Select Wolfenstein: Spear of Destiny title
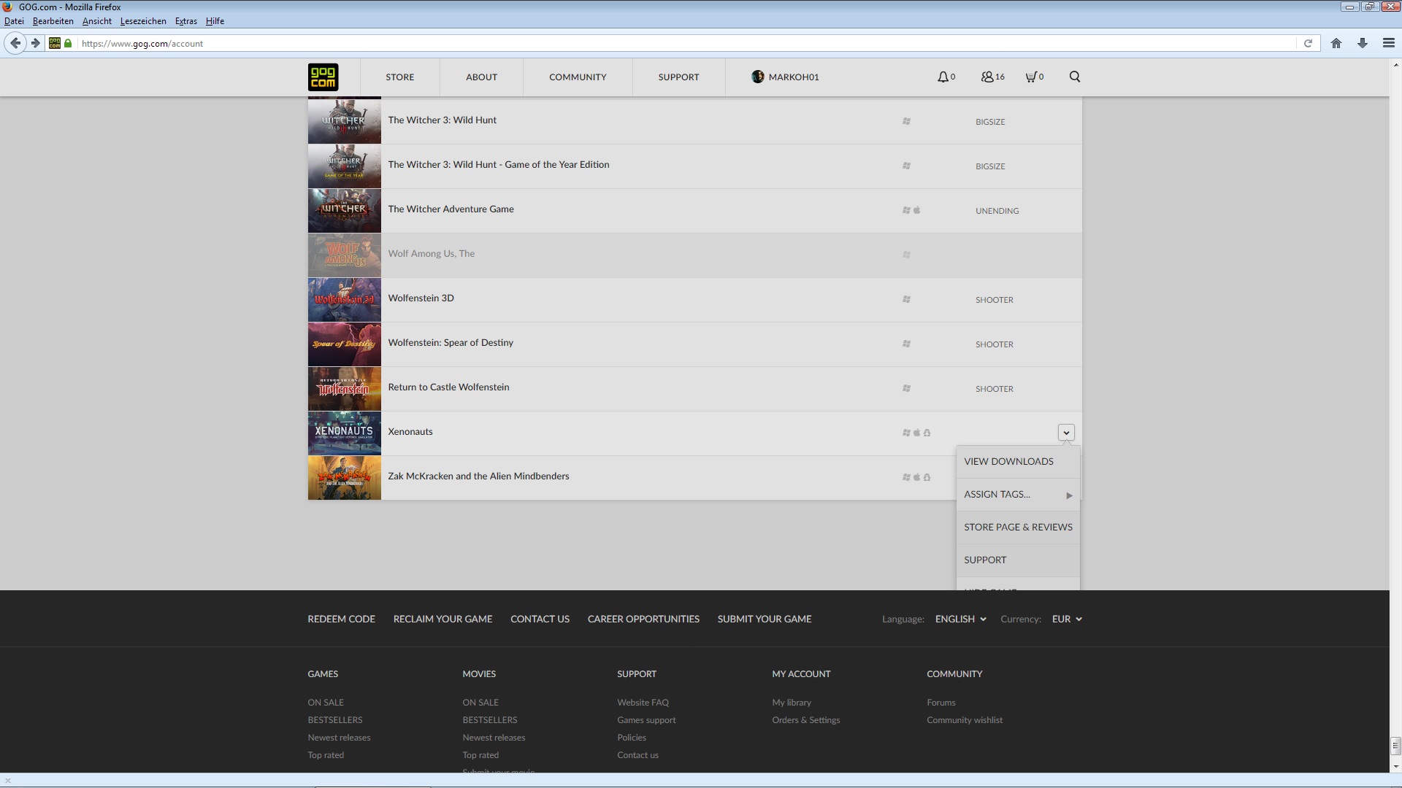 [451, 343]
